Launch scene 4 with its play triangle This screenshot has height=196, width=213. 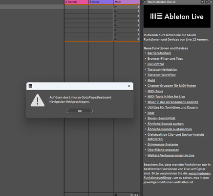click(x=115, y=21)
